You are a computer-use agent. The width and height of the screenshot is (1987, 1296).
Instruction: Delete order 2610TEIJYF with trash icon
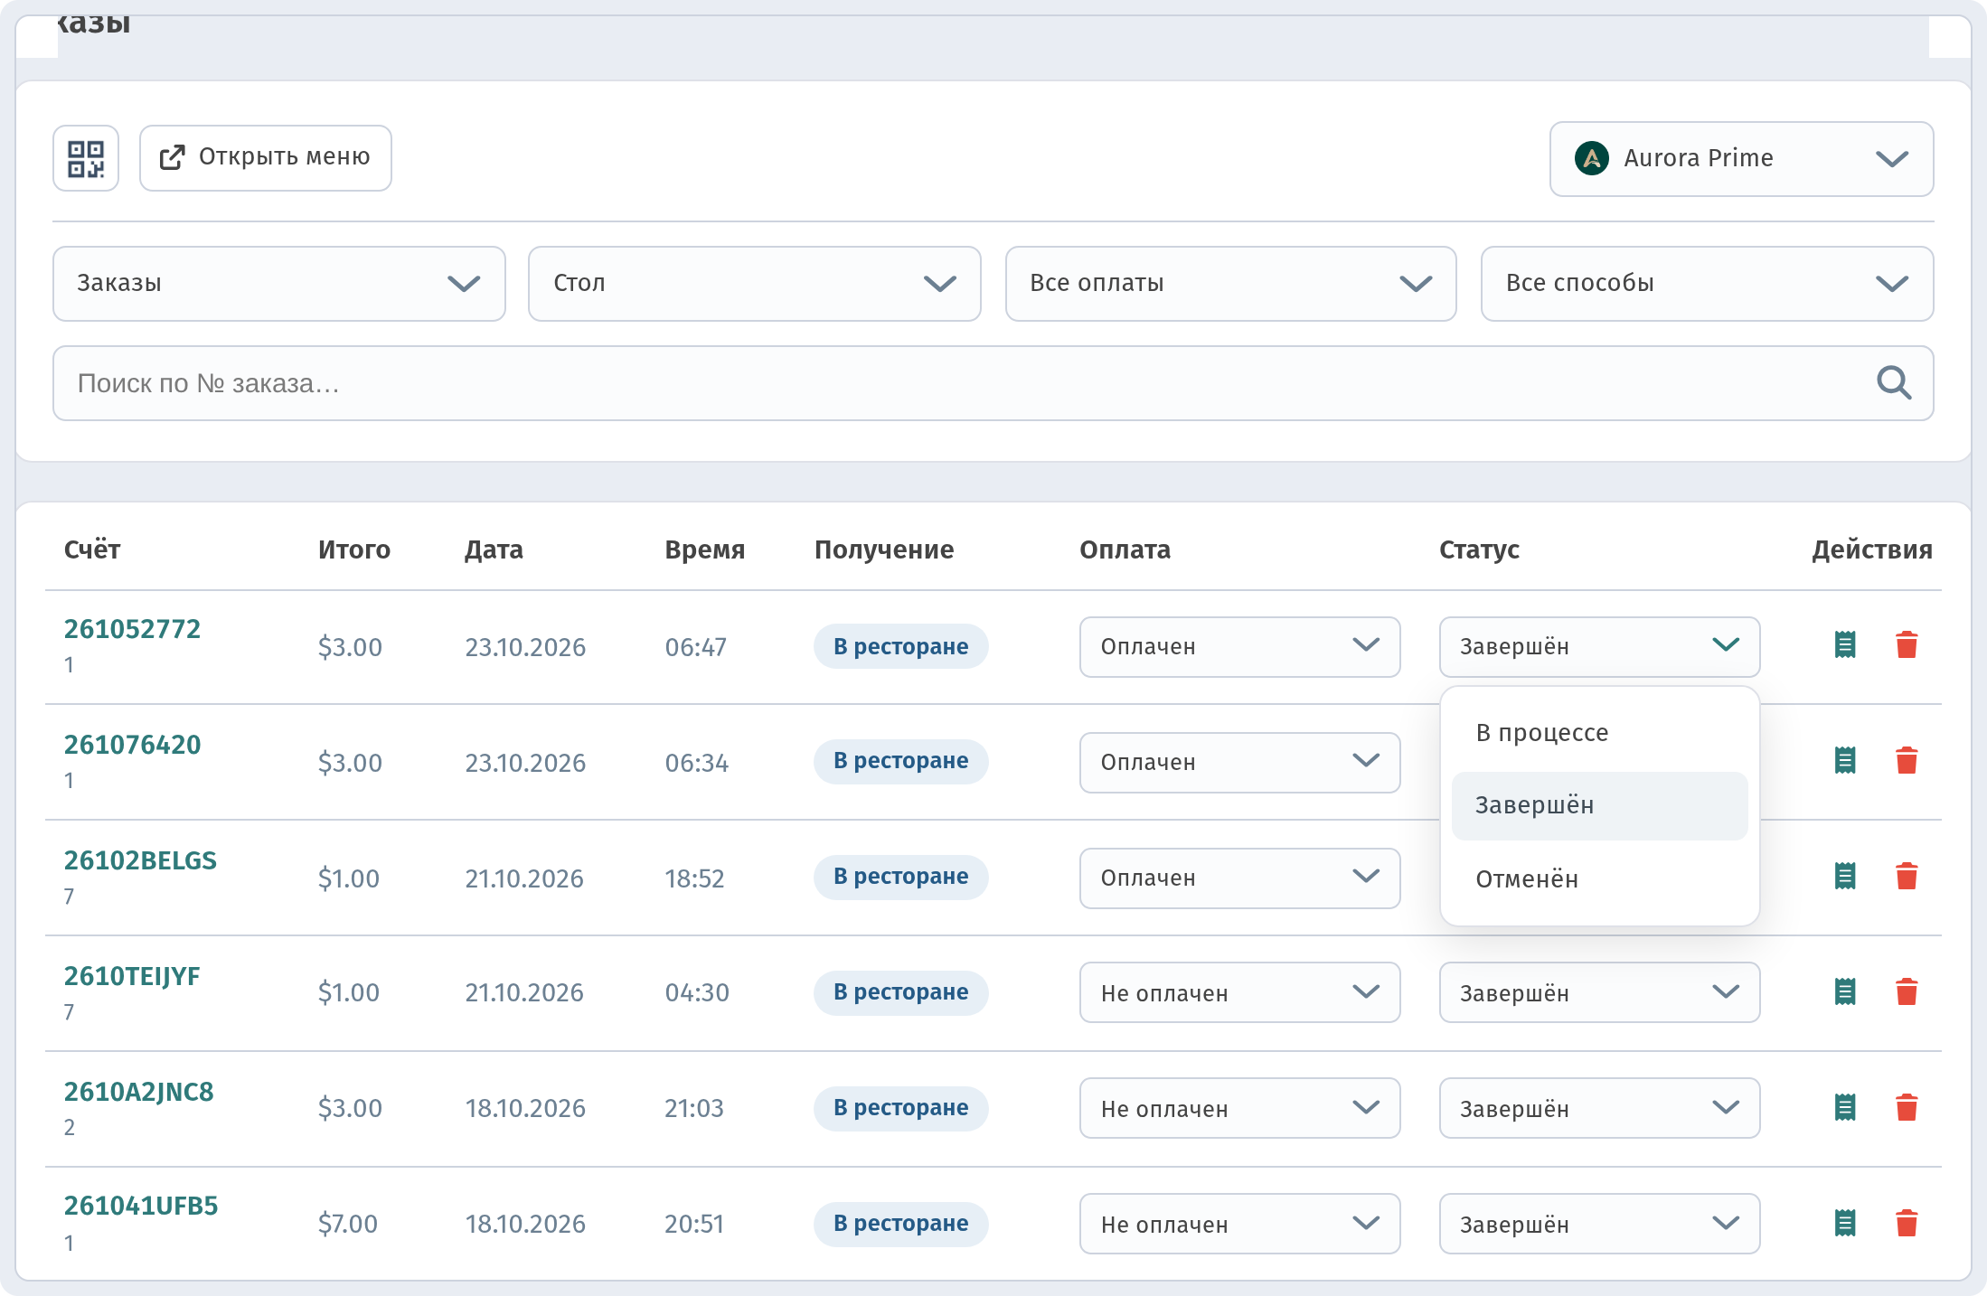pos(1907,992)
